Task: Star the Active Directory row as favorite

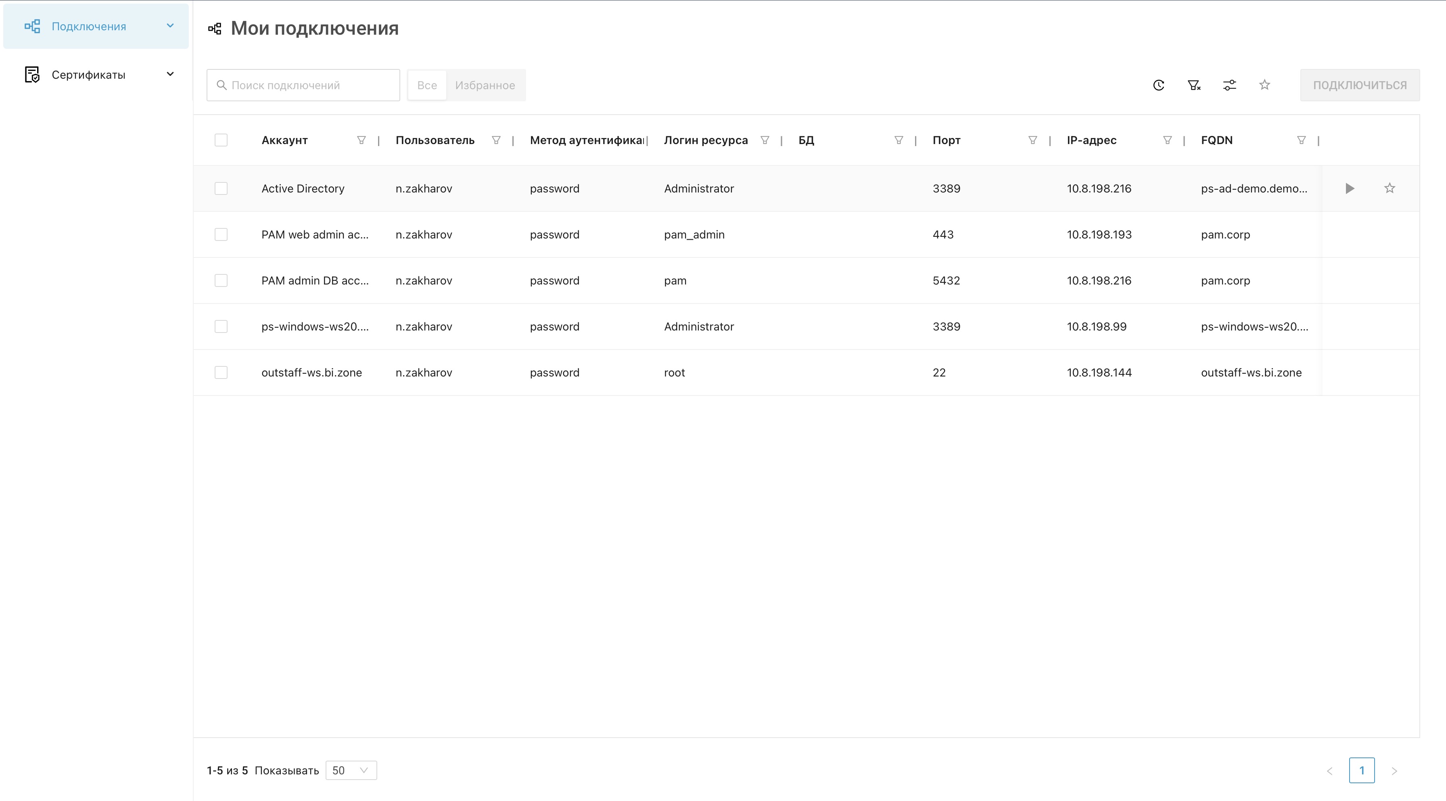Action: tap(1389, 188)
